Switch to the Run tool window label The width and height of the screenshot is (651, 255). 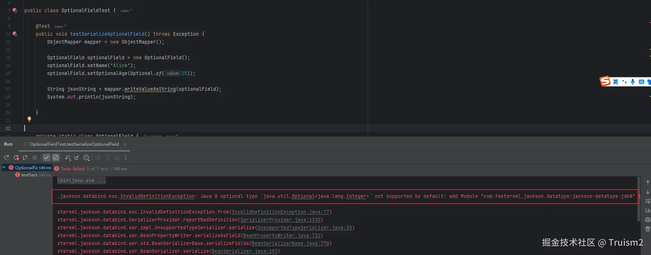[x=8, y=144]
